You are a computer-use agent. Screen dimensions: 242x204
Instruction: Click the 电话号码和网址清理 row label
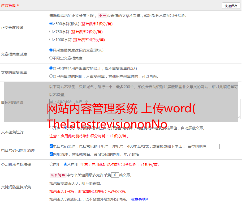tap(18, 150)
